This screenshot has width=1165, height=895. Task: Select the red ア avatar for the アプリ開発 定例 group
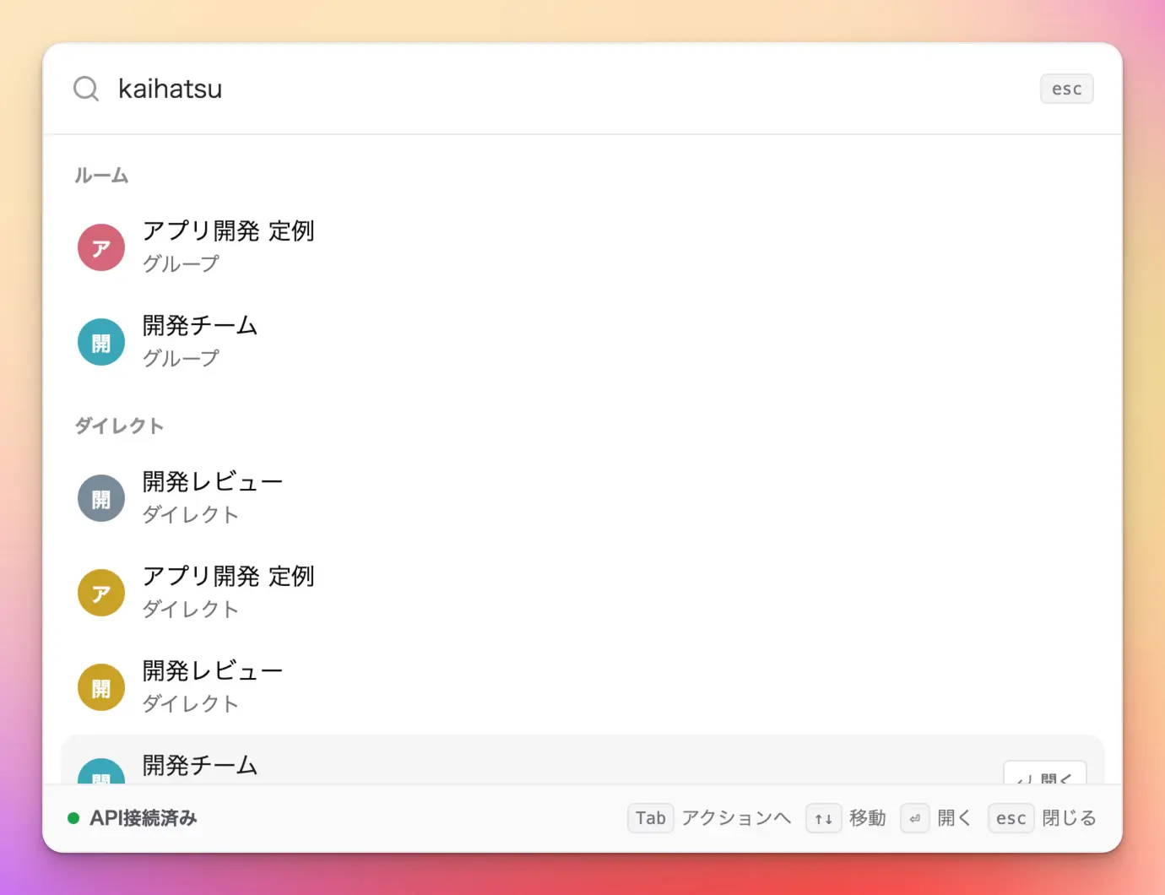pos(101,247)
